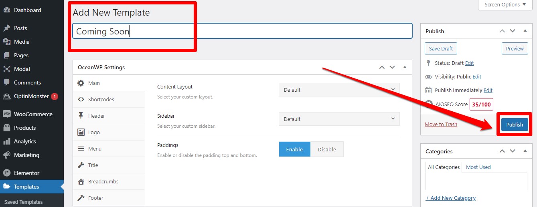Click the Dashboard gauge icon

[6, 10]
